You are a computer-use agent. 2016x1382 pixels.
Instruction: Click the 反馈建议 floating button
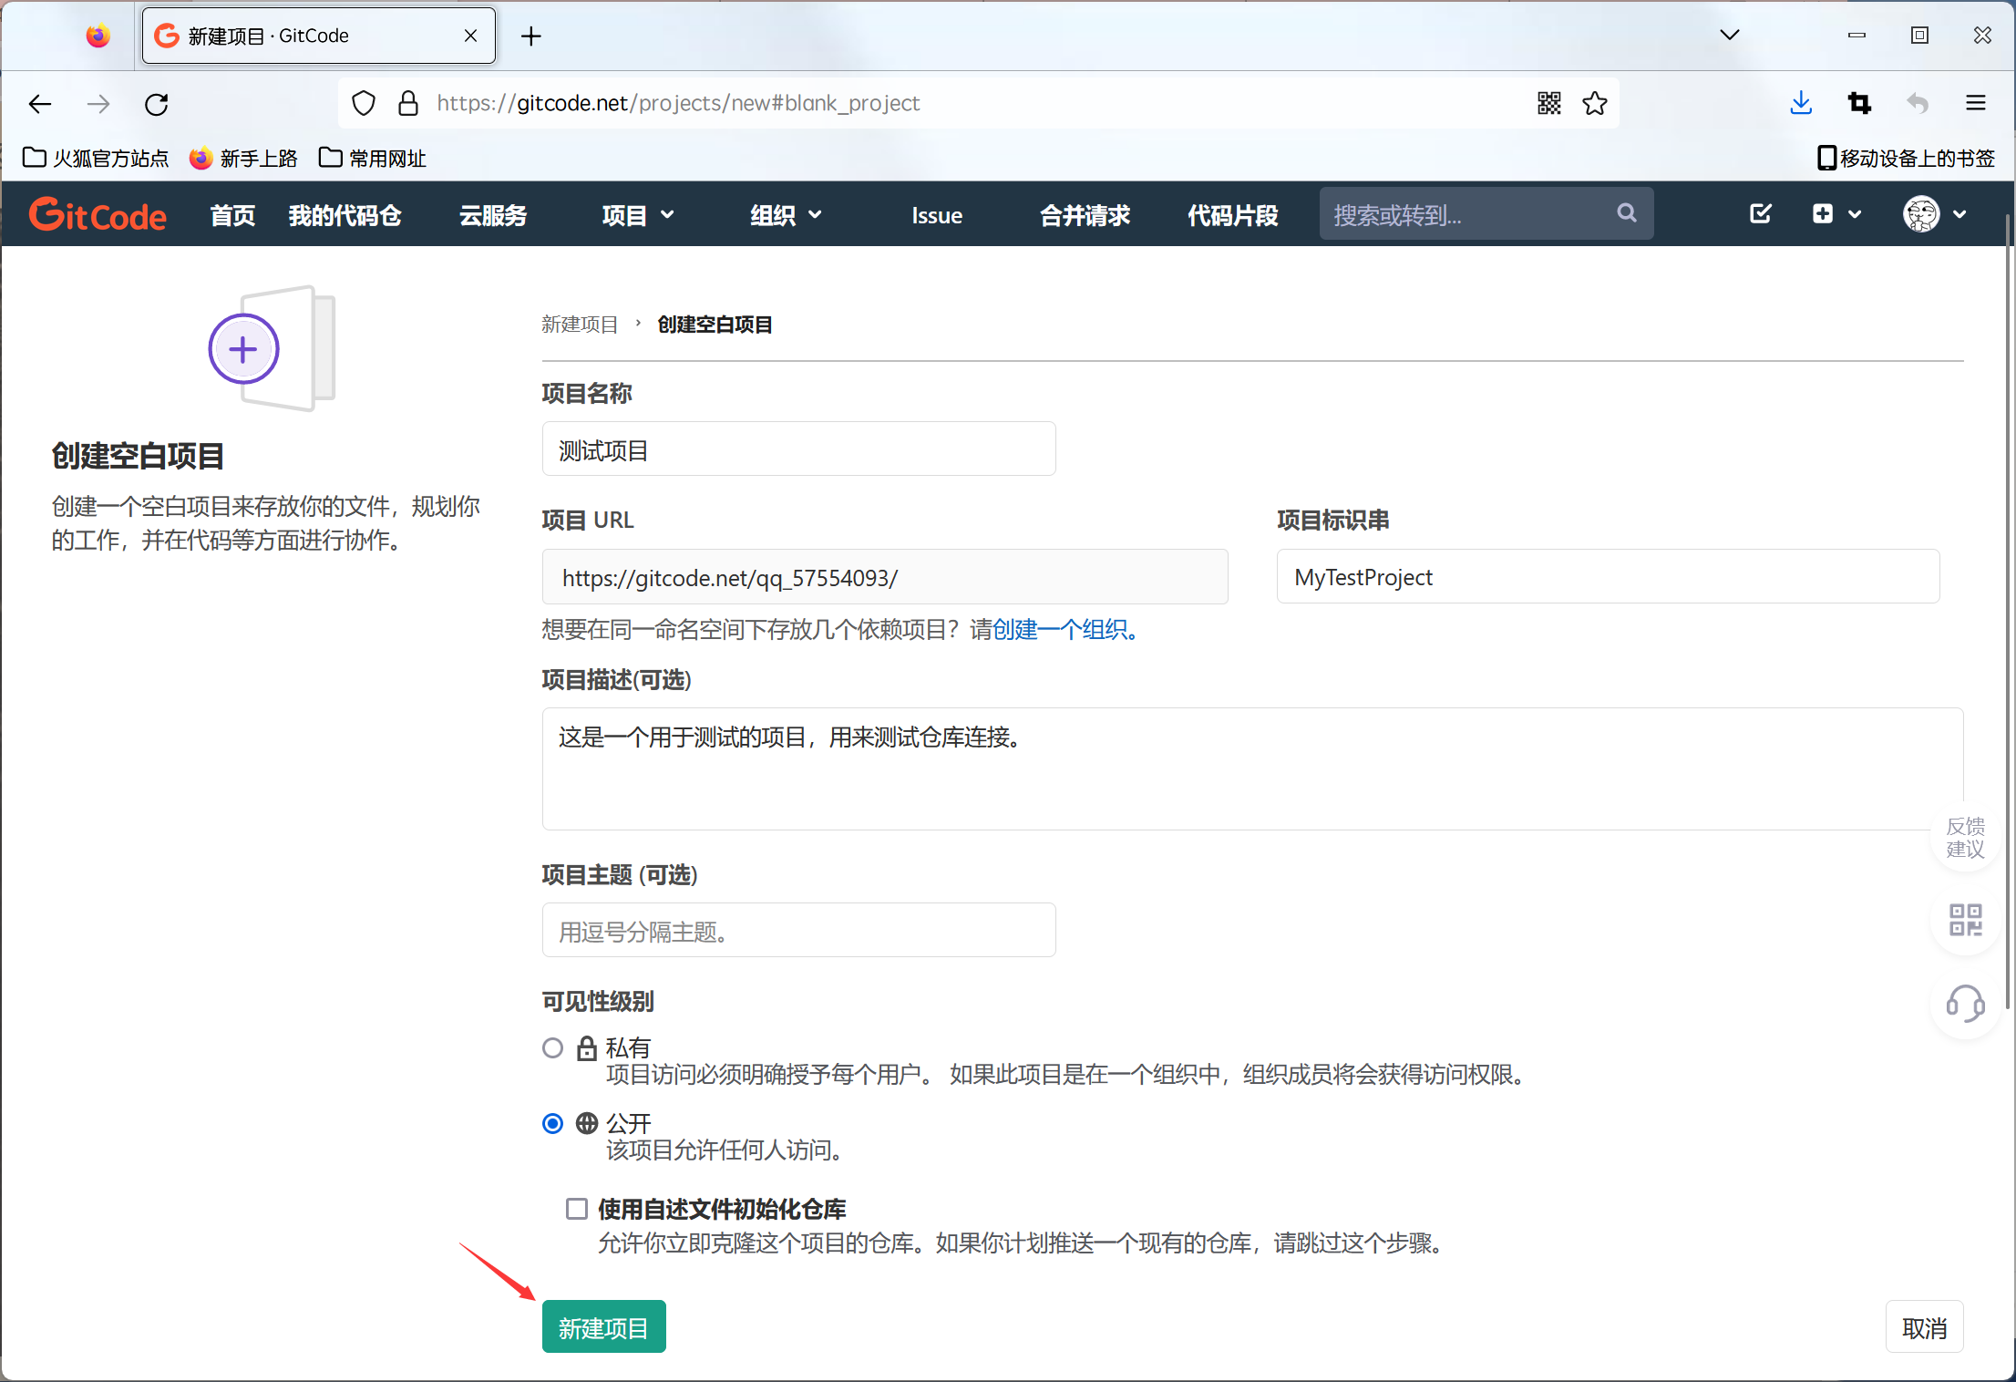(1965, 837)
